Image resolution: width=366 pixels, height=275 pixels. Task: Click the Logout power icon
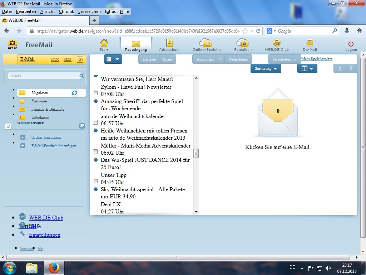pyautogui.click(x=351, y=43)
